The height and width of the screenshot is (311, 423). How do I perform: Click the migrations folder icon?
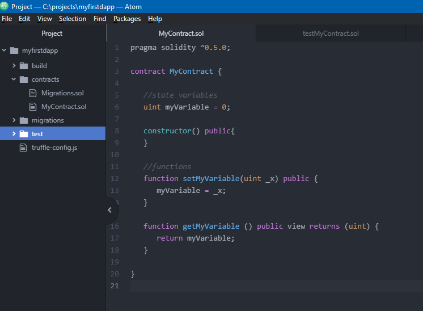pyautogui.click(x=24, y=120)
